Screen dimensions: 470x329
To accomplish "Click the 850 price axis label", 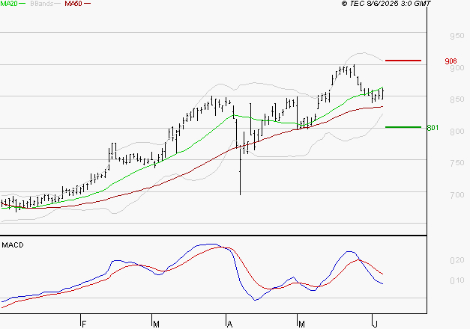I will coord(457,99).
